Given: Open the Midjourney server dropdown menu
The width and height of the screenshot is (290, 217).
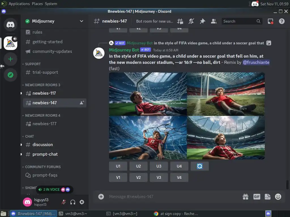Looking at the screenshot, I should coord(81,21).
